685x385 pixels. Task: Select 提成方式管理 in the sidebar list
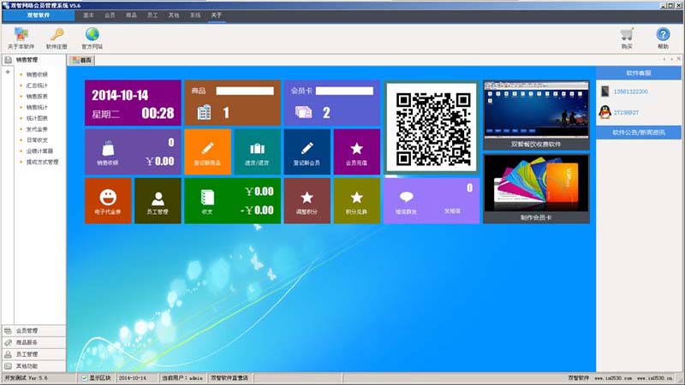tap(42, 162)
